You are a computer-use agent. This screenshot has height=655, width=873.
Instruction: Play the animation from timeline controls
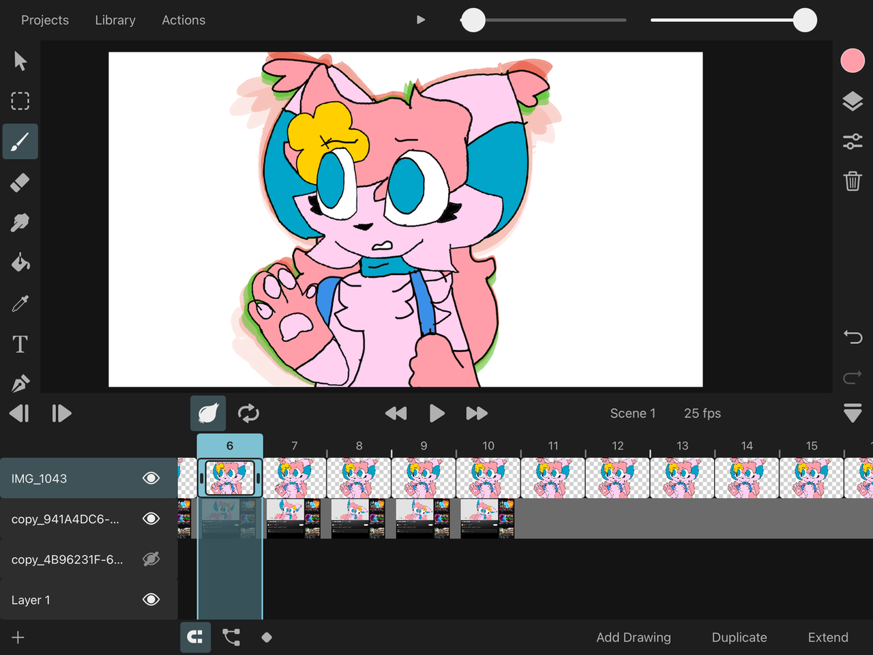[x=436, y=413]
